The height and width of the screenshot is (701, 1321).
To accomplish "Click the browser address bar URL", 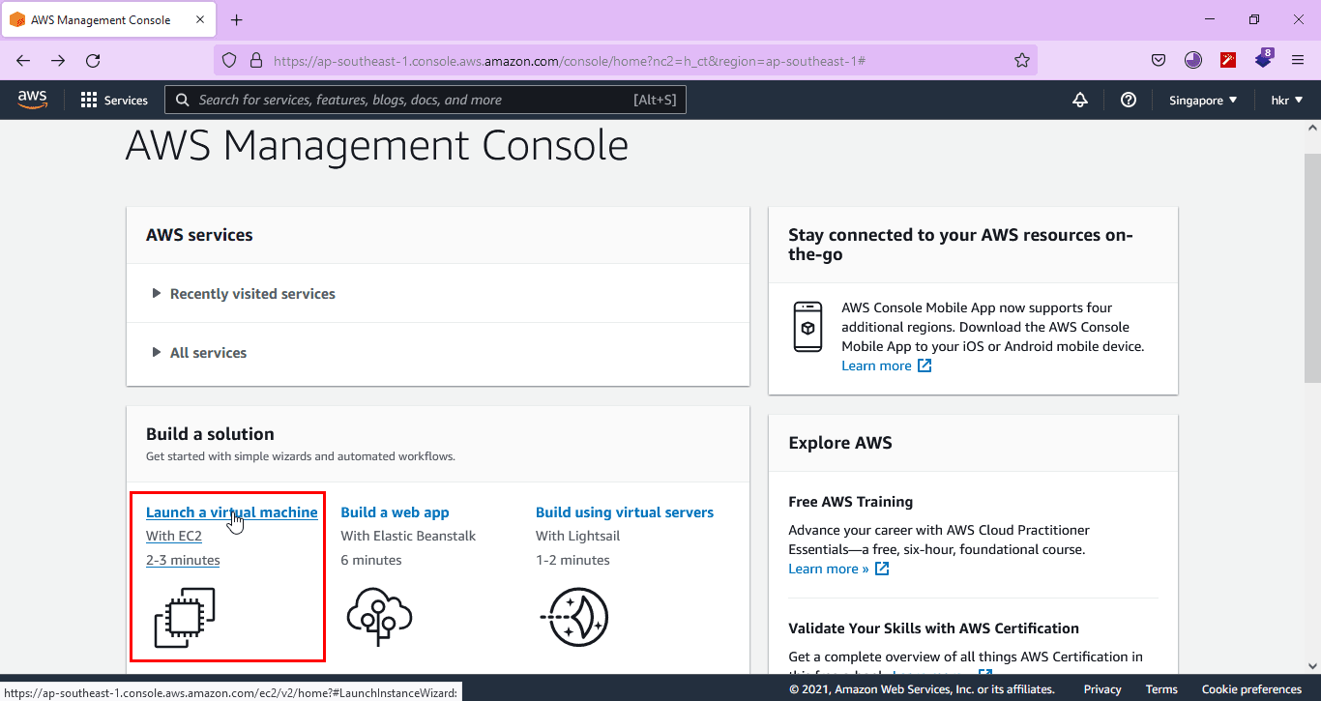I will click(570, 60).
